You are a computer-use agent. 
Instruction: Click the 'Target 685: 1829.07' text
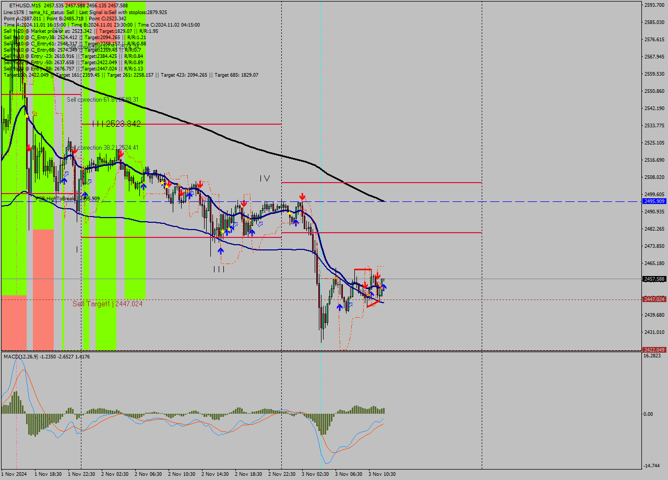coord(236,75)
